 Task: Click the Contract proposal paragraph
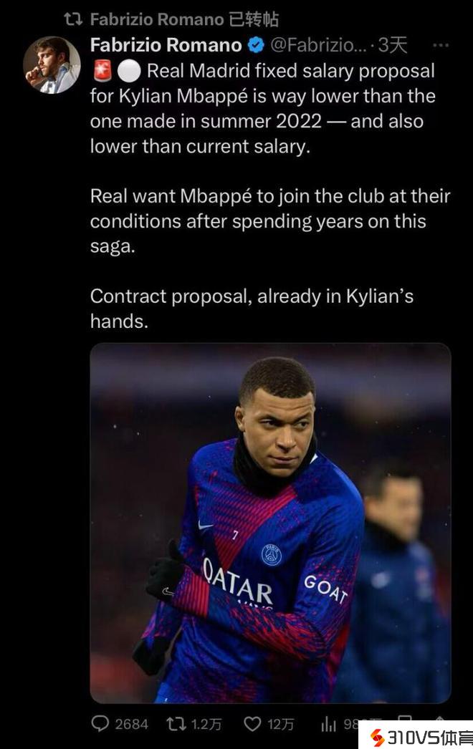coord(252,309)
